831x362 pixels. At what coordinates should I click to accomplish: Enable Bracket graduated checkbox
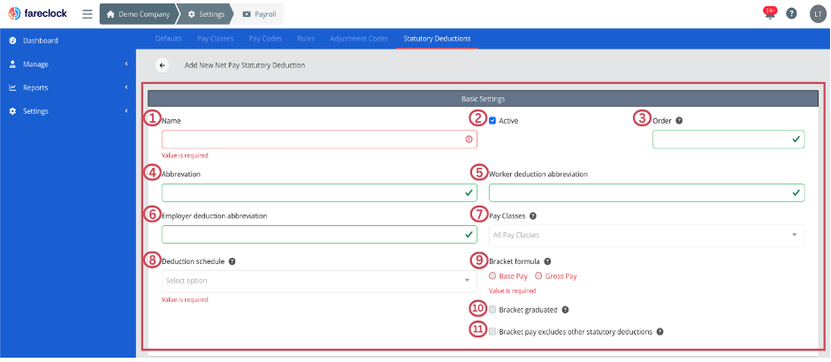(492, 310)
